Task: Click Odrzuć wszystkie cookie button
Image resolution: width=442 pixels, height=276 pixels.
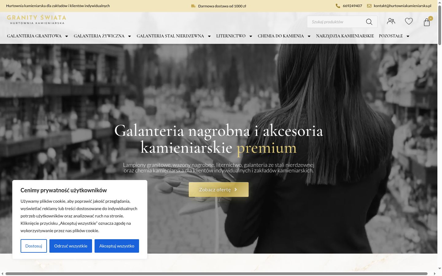Action: click(x=71, y=246)
